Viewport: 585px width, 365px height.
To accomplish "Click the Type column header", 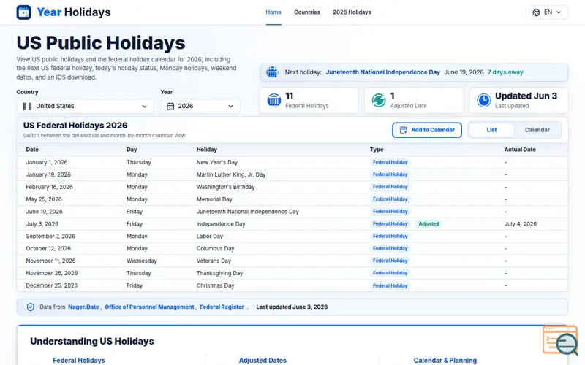I will click(377, 150).
